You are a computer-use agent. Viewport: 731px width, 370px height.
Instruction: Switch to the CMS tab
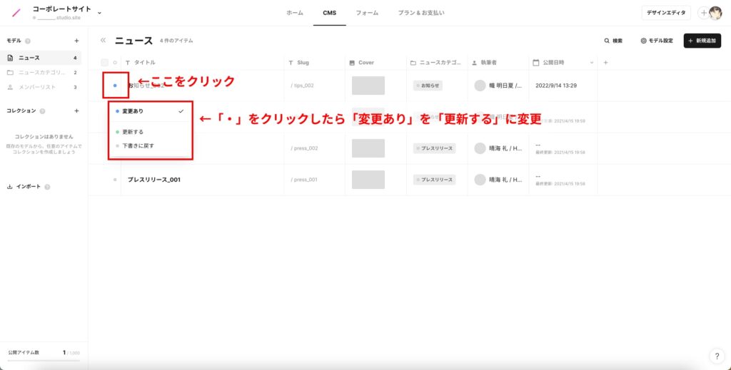(329, 13)
